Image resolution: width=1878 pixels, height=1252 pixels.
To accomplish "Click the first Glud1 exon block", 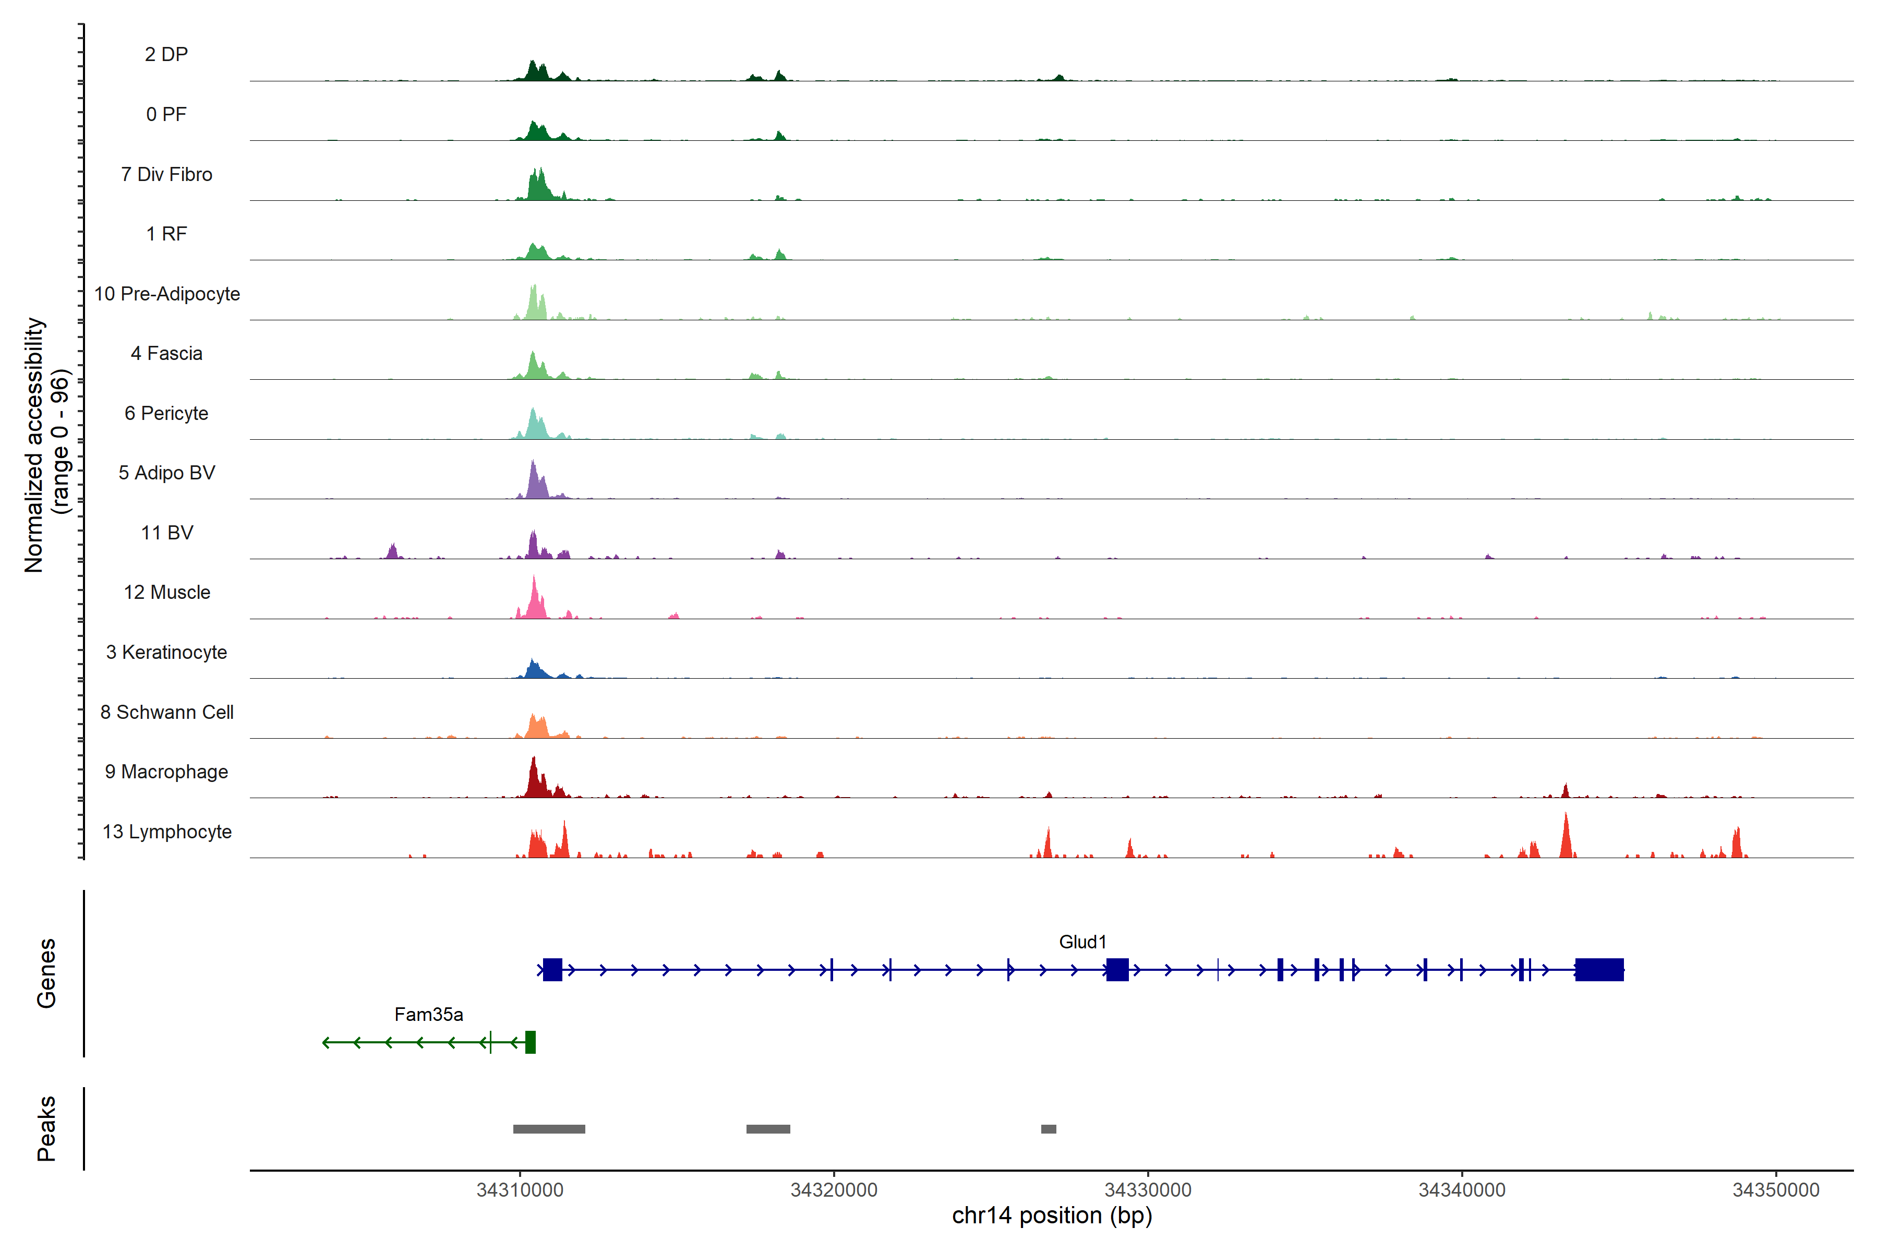I will pyautogui.click(x=552, y=969).
